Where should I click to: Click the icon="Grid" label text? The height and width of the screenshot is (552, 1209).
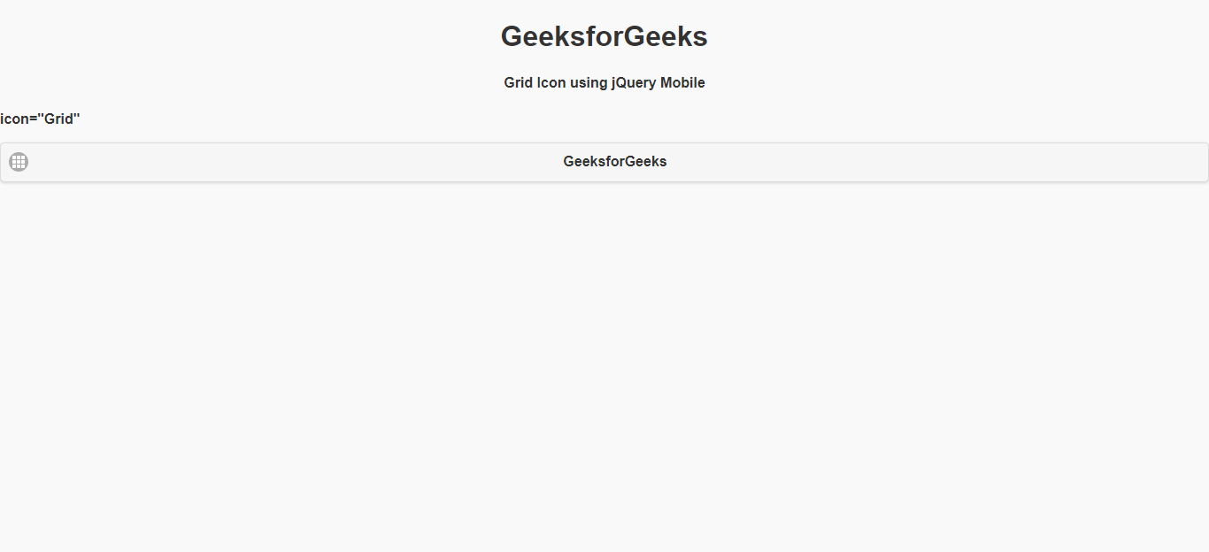point(40,119)
